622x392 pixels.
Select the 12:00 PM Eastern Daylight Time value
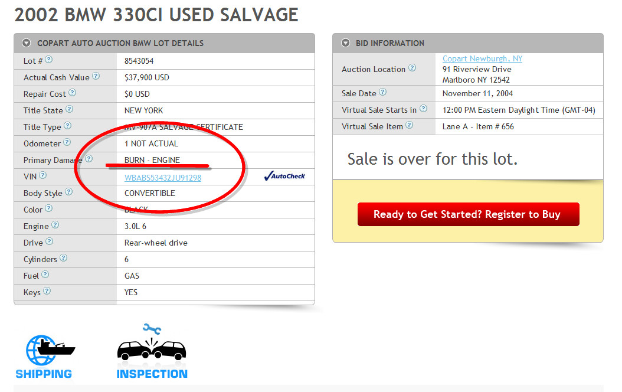[x=519, y=110]
